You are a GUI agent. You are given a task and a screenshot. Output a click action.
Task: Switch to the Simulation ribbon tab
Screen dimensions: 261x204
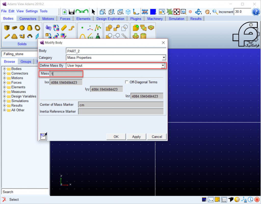(x=176, y=19)
